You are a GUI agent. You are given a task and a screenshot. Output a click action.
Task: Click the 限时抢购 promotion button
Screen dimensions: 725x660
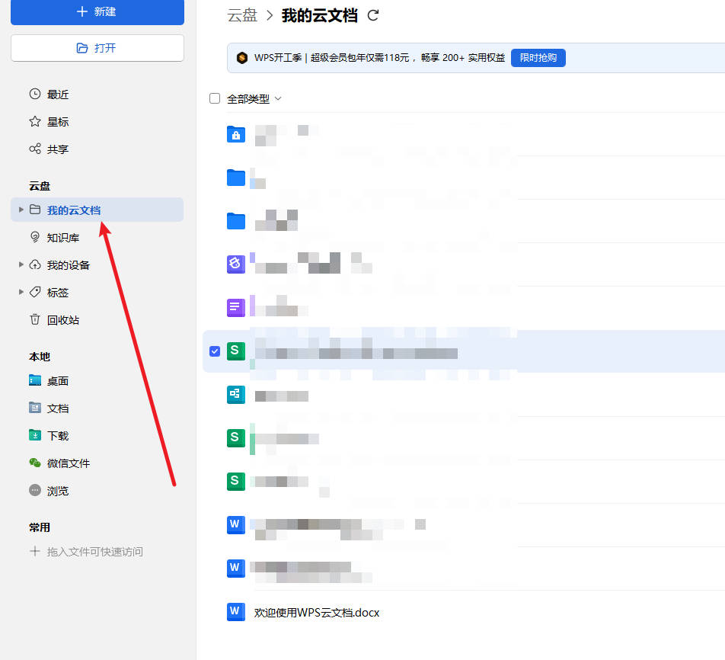538,58
